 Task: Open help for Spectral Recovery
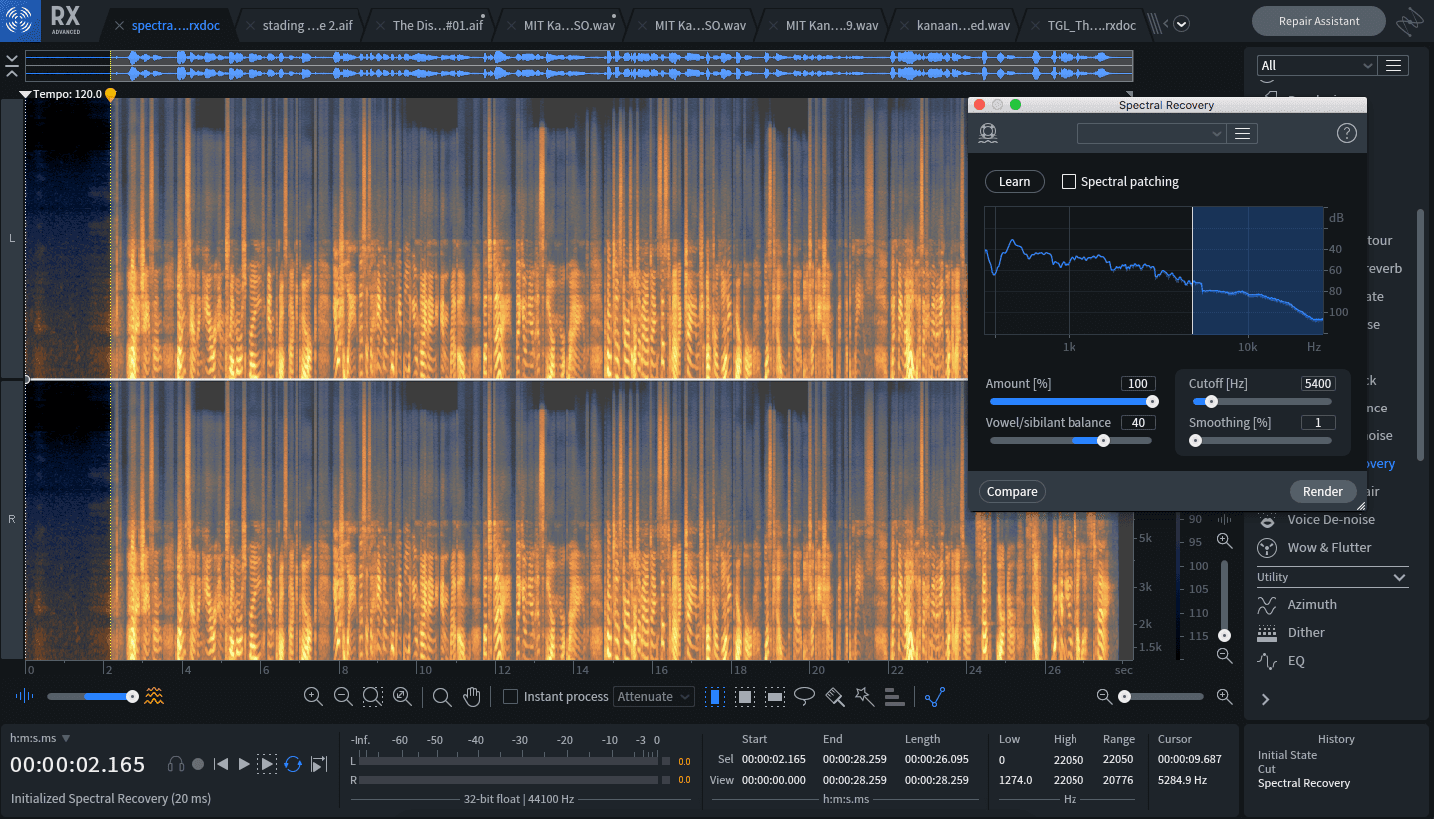point(1347,133)
